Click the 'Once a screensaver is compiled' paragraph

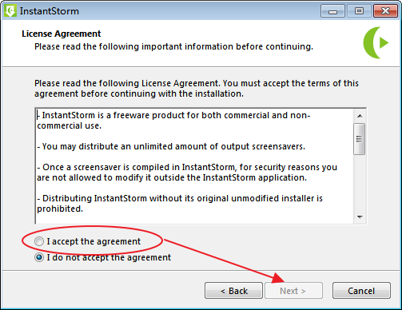[x=187, y=173]
